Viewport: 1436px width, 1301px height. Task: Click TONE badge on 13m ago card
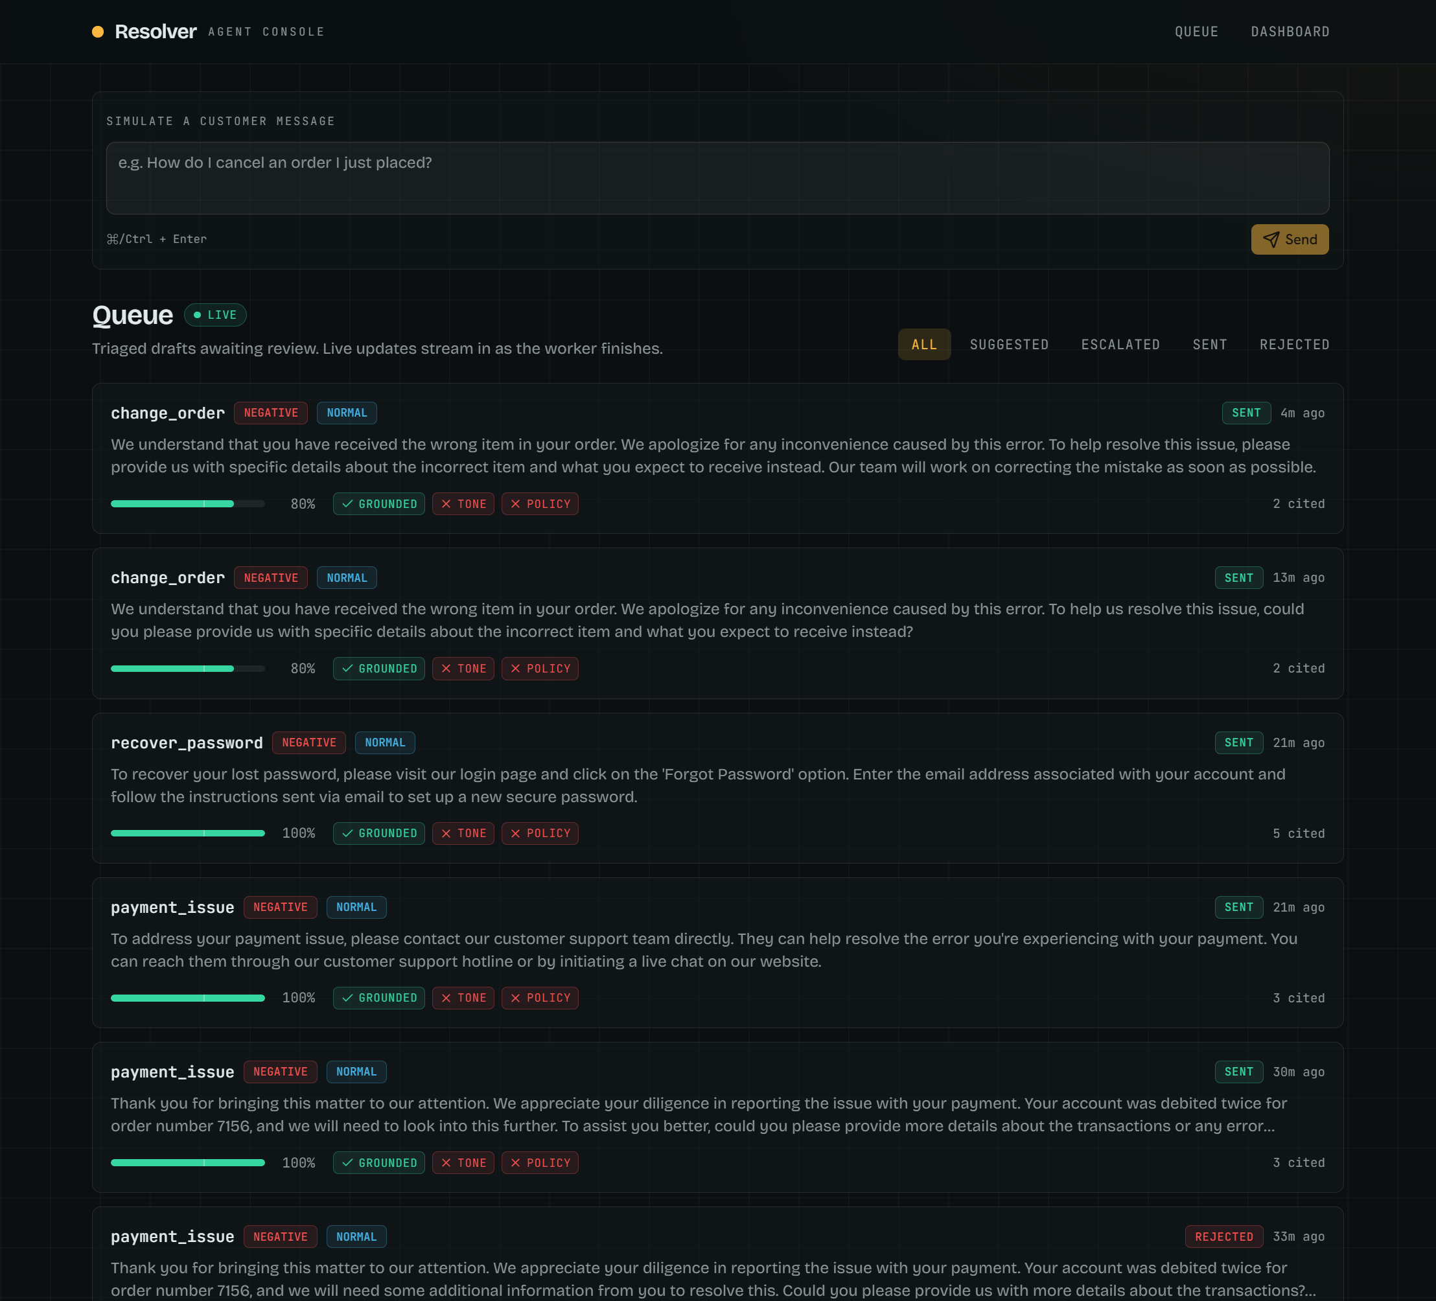tap(463, 668)
